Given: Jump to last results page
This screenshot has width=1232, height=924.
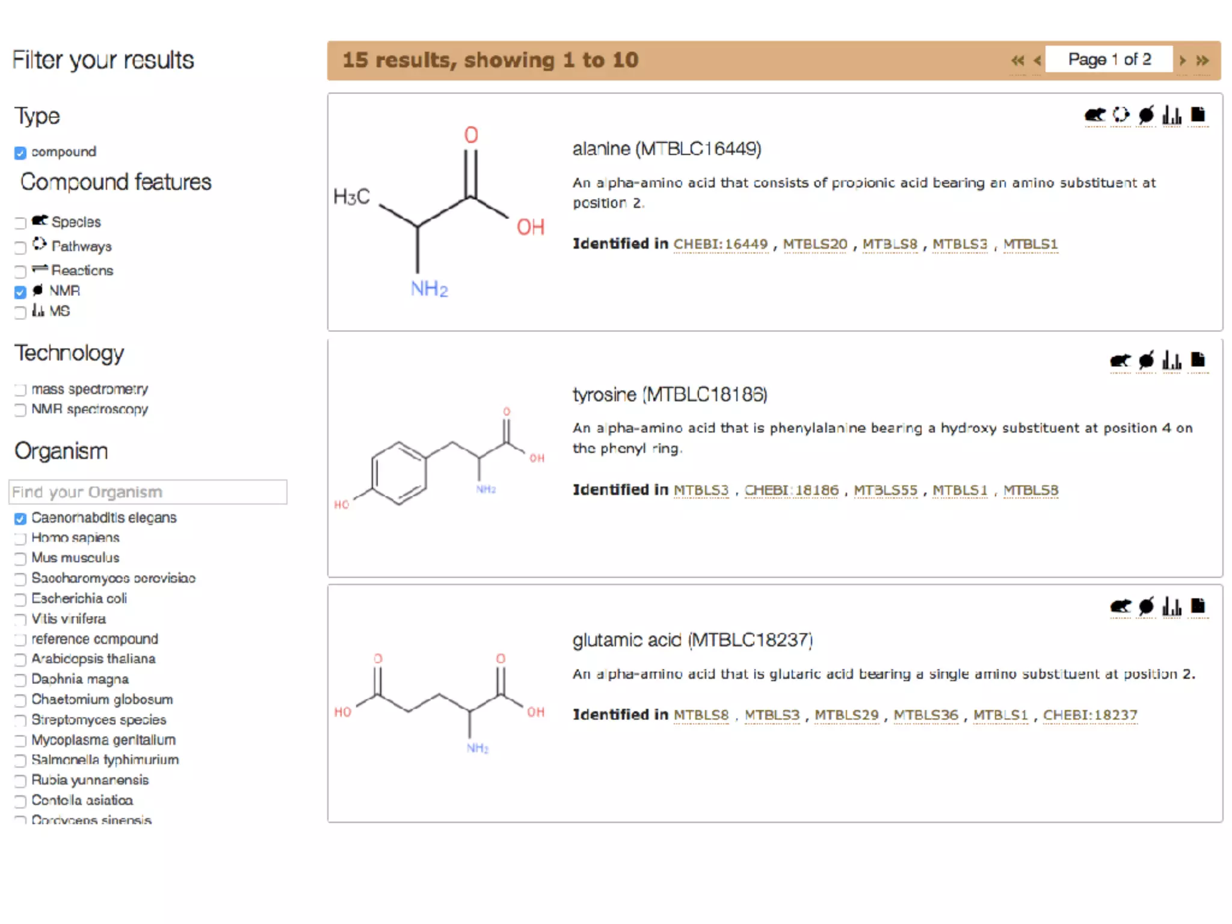Looking at the screenshot, I should point(1203,60).
